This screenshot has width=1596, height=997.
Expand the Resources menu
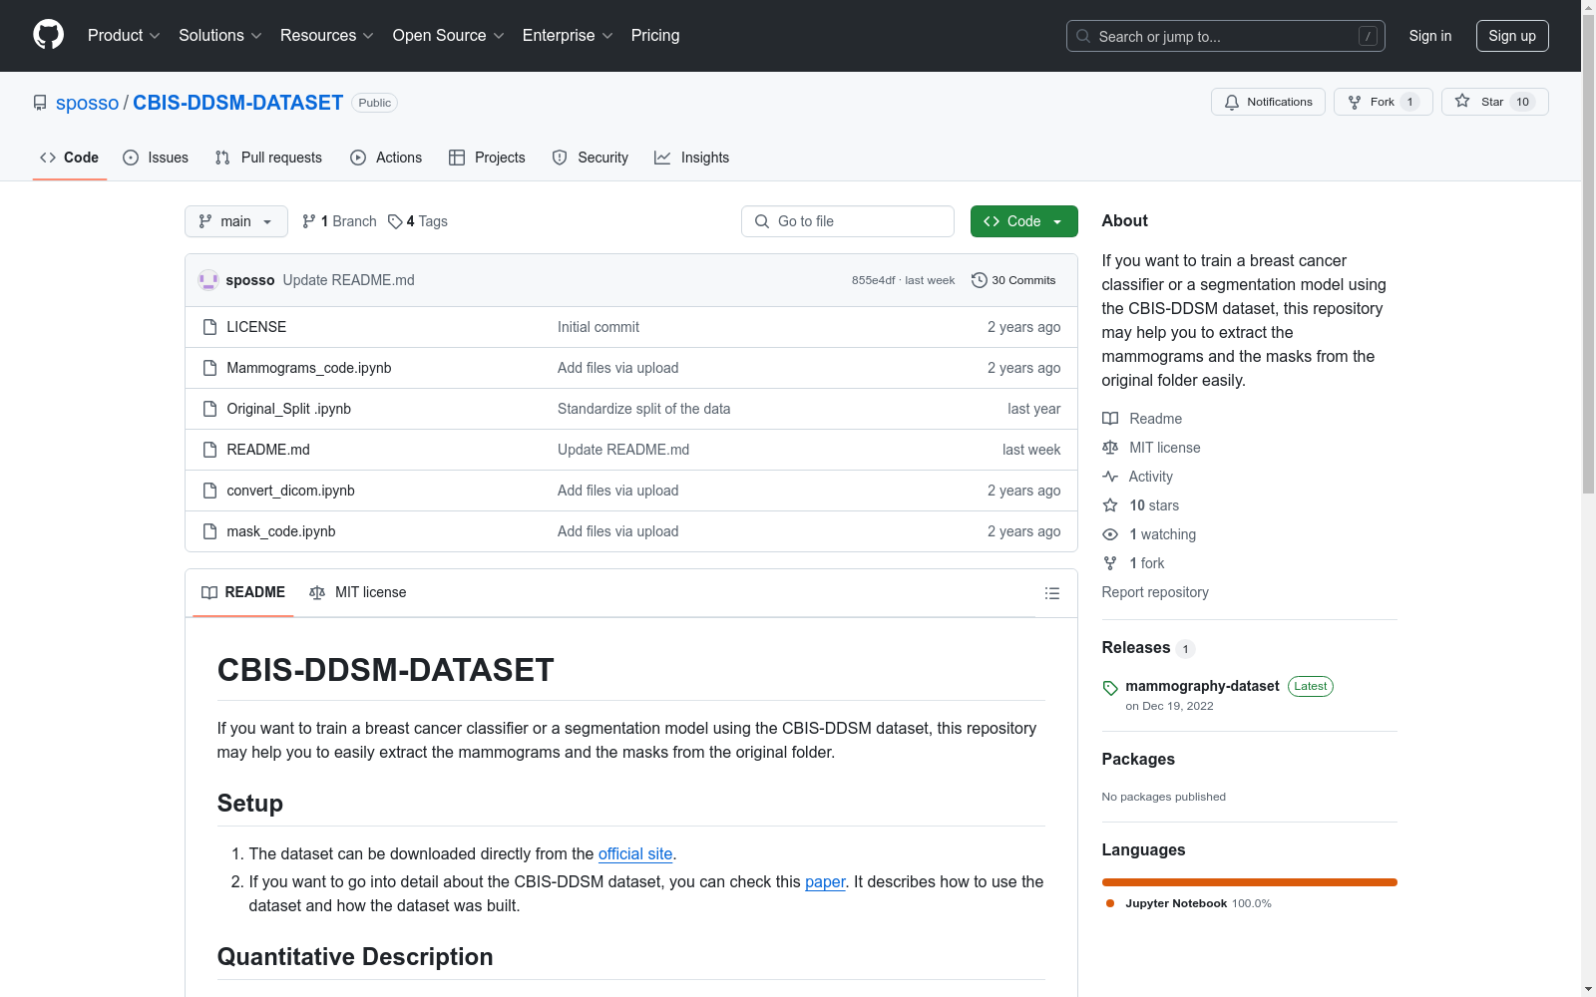(327, 35)
